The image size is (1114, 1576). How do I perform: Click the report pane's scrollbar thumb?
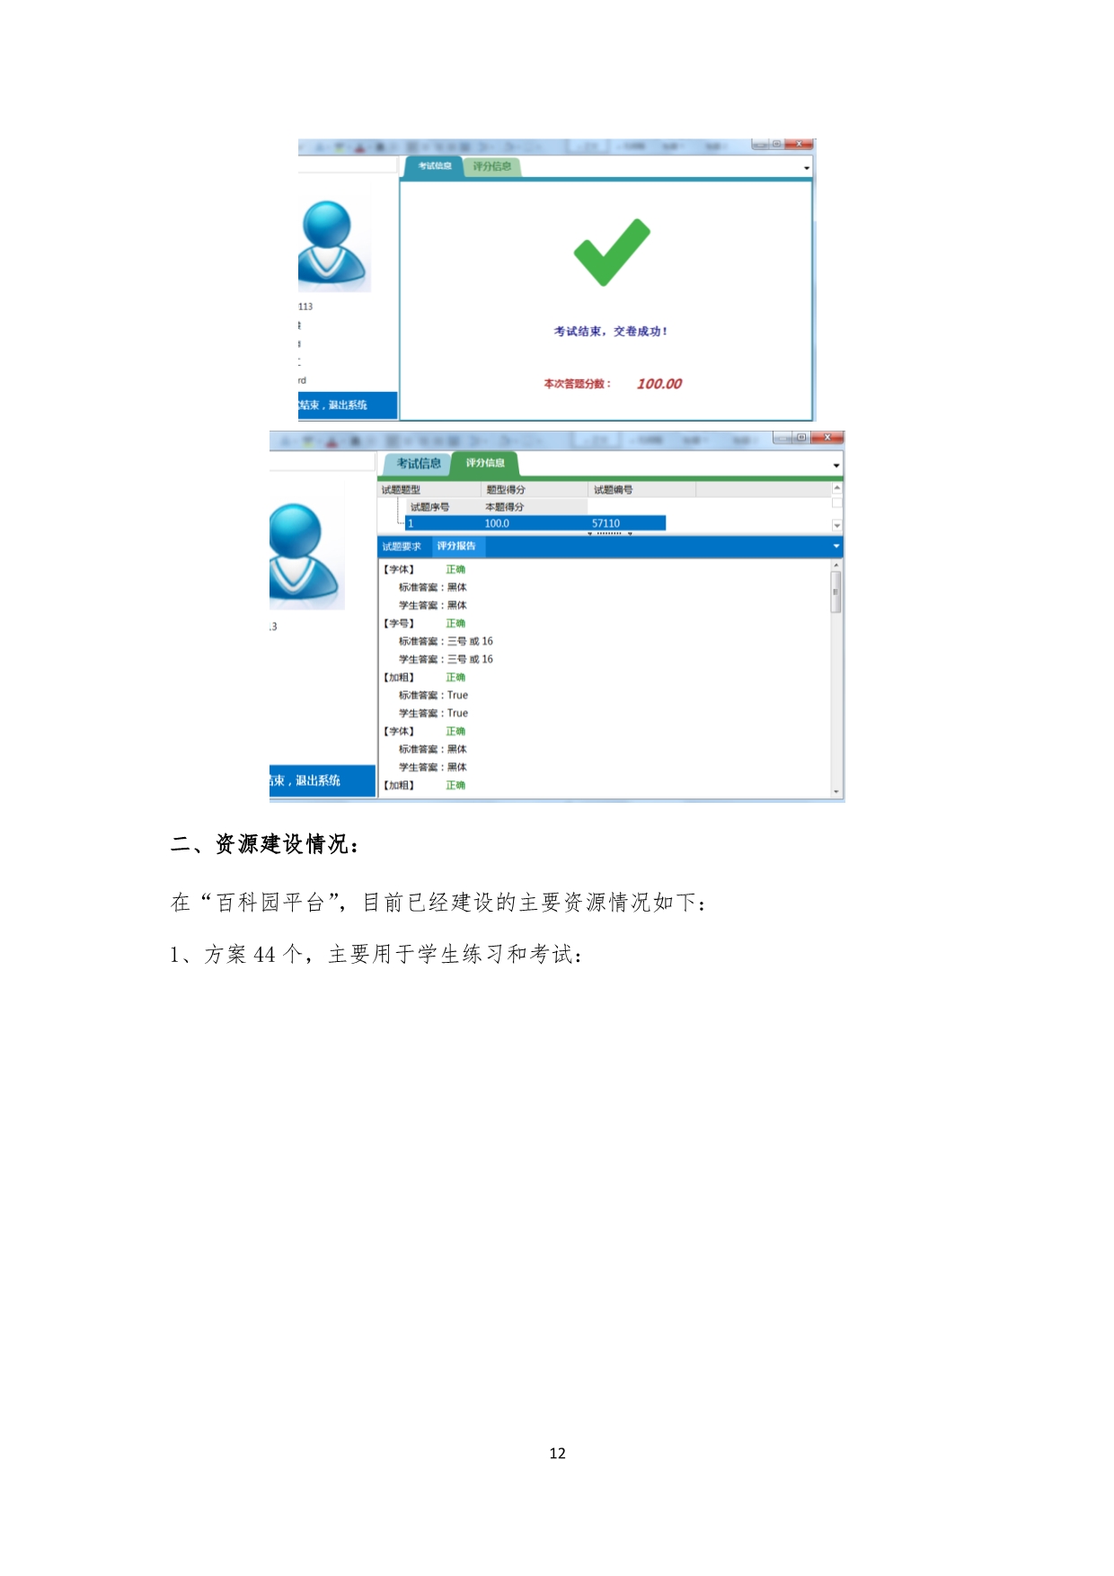point(836,592)
